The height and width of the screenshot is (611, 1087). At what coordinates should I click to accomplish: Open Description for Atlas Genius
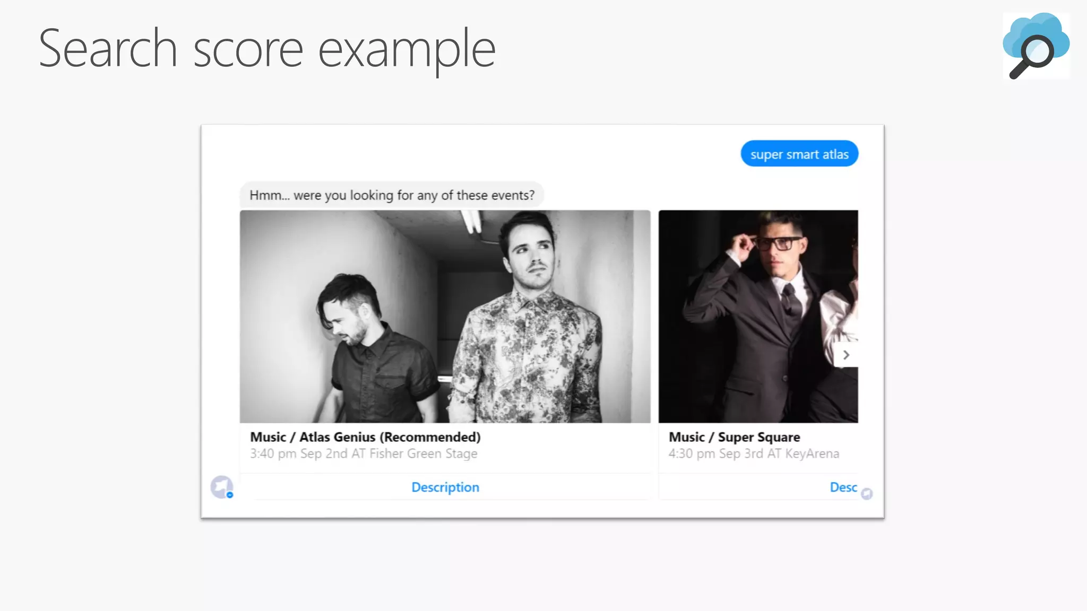[445, 487]
